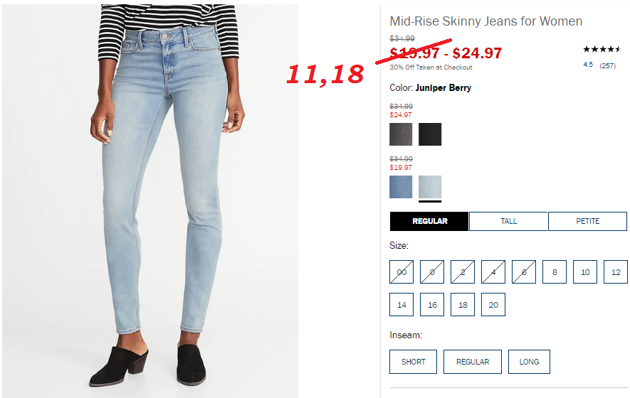Choose the Short inseam option
Image resolution: width=630 pixels, height=398 pixels.
[x=413, y=362]
